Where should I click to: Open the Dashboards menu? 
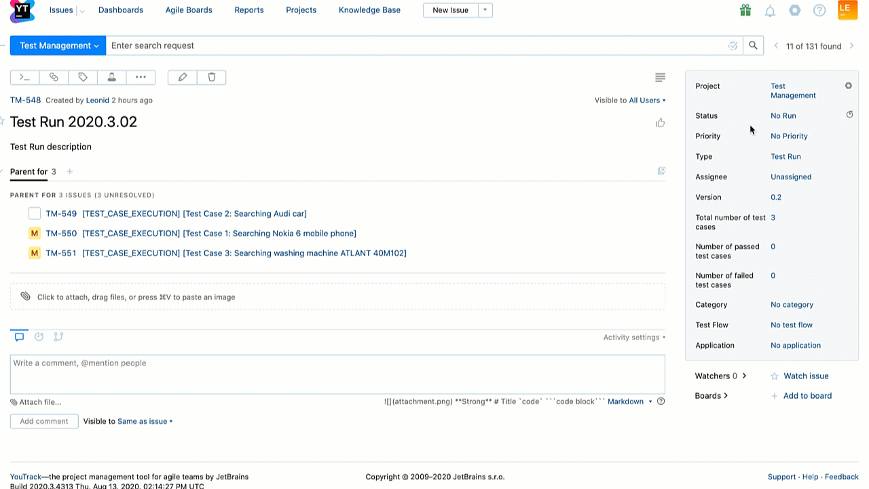121,10
